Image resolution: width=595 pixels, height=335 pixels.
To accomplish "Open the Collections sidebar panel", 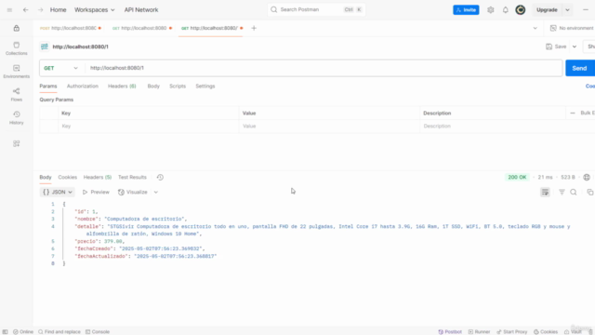I will click(17, 48).
